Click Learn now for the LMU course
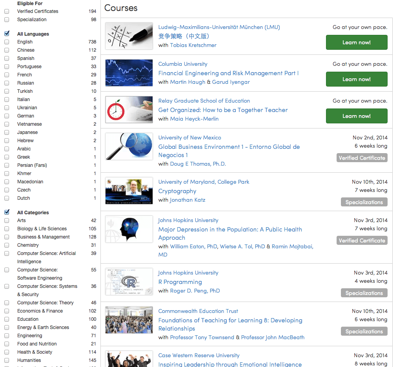397x367 pixels. pos(357,42)
